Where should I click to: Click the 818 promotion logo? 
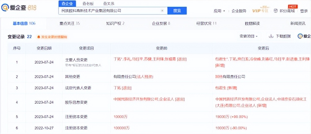(x=32, y=8)
